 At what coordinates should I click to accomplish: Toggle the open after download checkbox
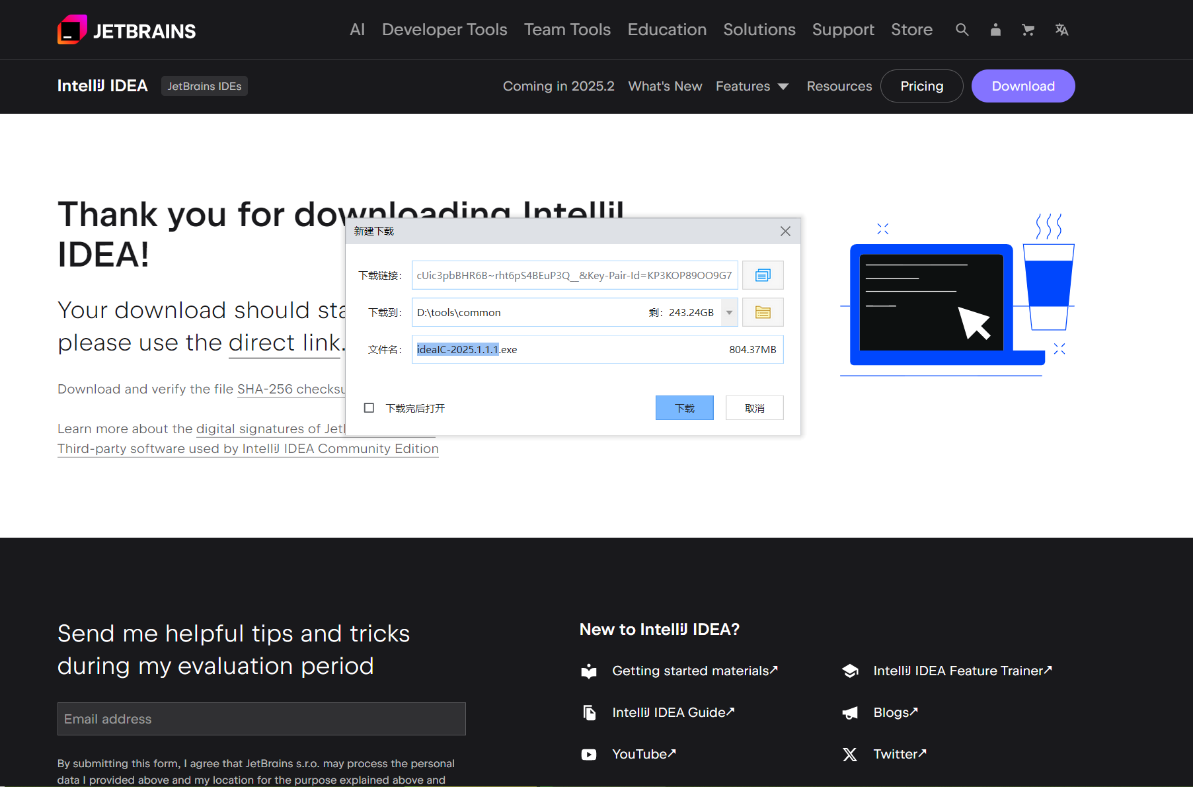click(x=369, y=408)
